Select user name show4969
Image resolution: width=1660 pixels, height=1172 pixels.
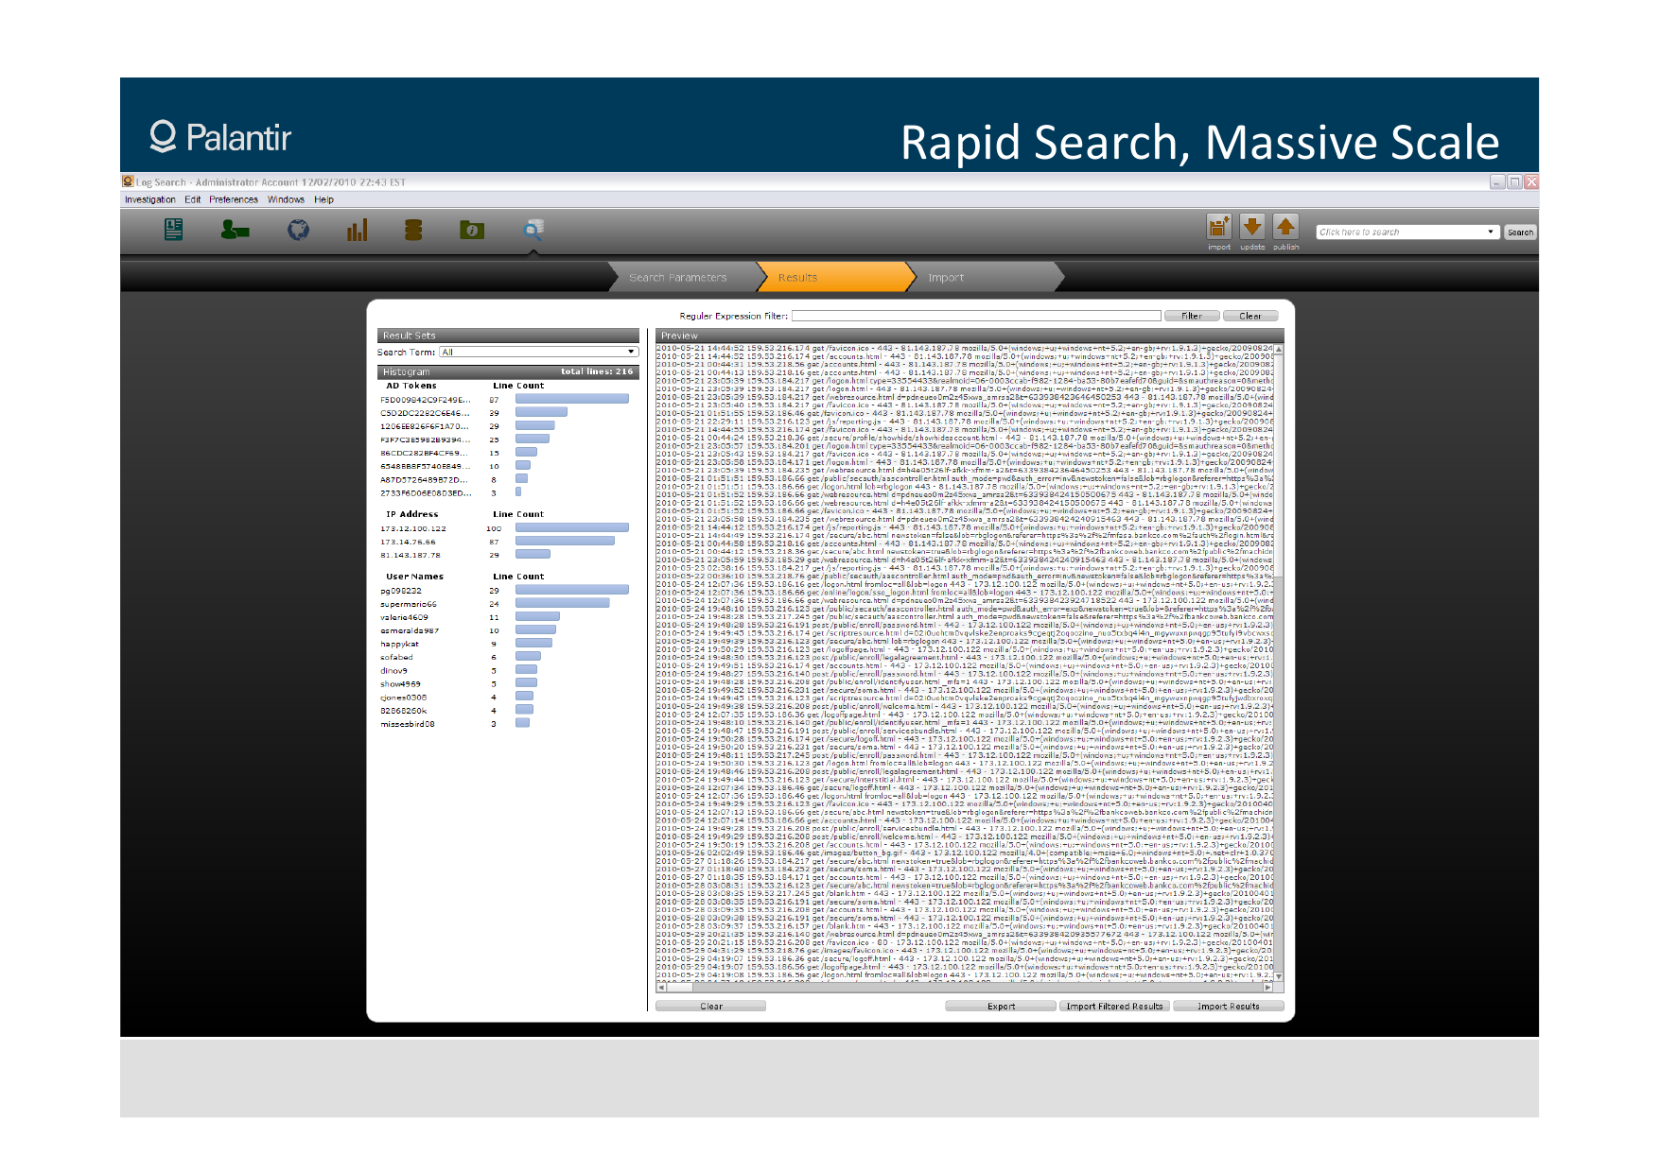[401, 683]
